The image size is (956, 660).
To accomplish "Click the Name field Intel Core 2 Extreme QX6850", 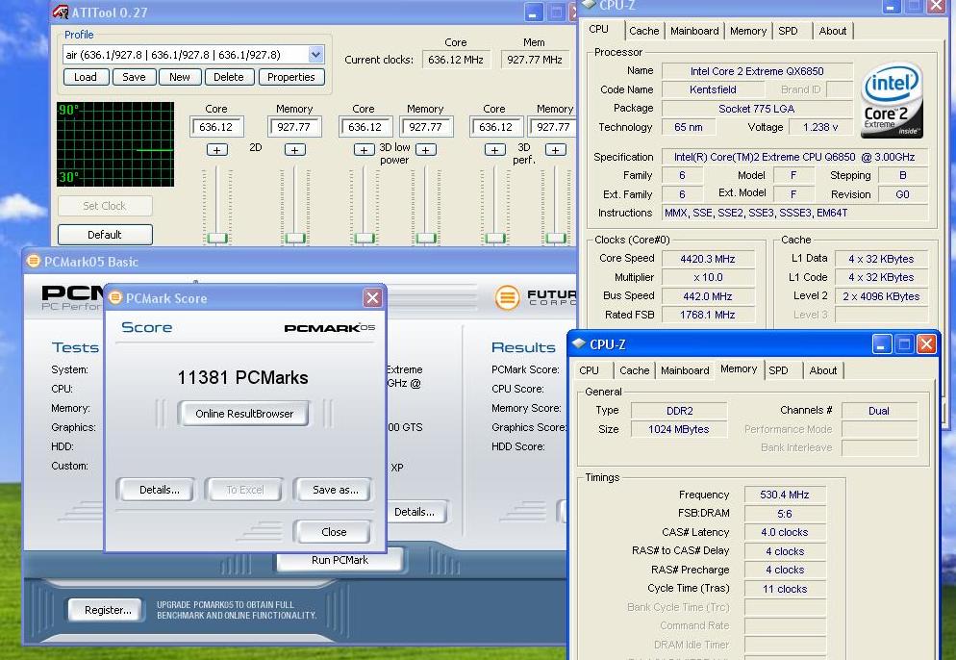I will coord(757,71).
